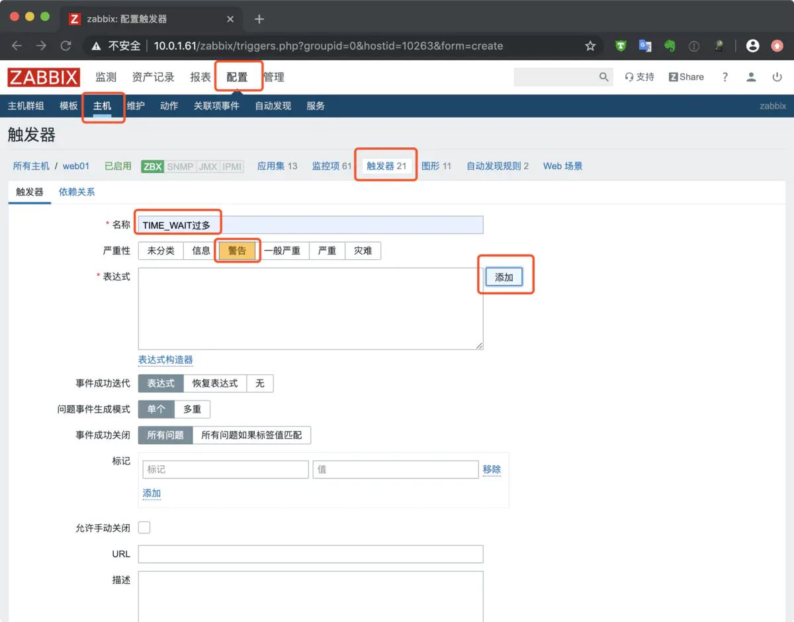Image resolution: width=794 pixels, height=622 pixels.
Task: Close the zabbix browser tab
Action: pos(230,19)
